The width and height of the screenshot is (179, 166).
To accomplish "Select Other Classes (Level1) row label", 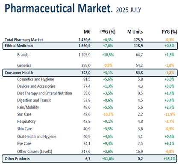I will coord(35,151).
